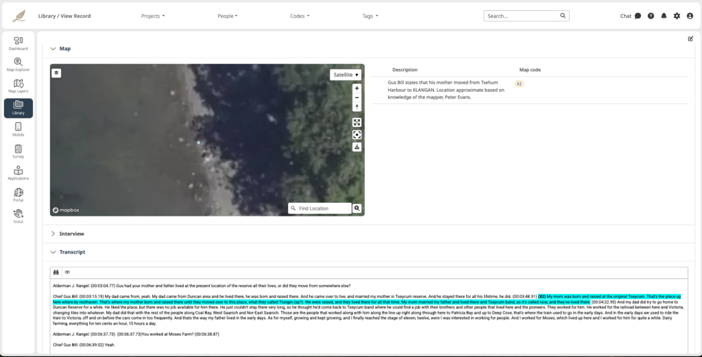
Task: Open the help question mark icon
Action: click(651, 16)
